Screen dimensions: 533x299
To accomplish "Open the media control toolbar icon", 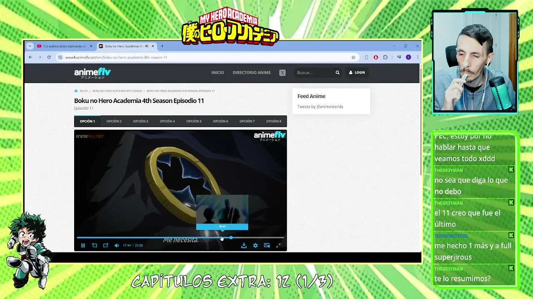I will [x=399, y=57].
